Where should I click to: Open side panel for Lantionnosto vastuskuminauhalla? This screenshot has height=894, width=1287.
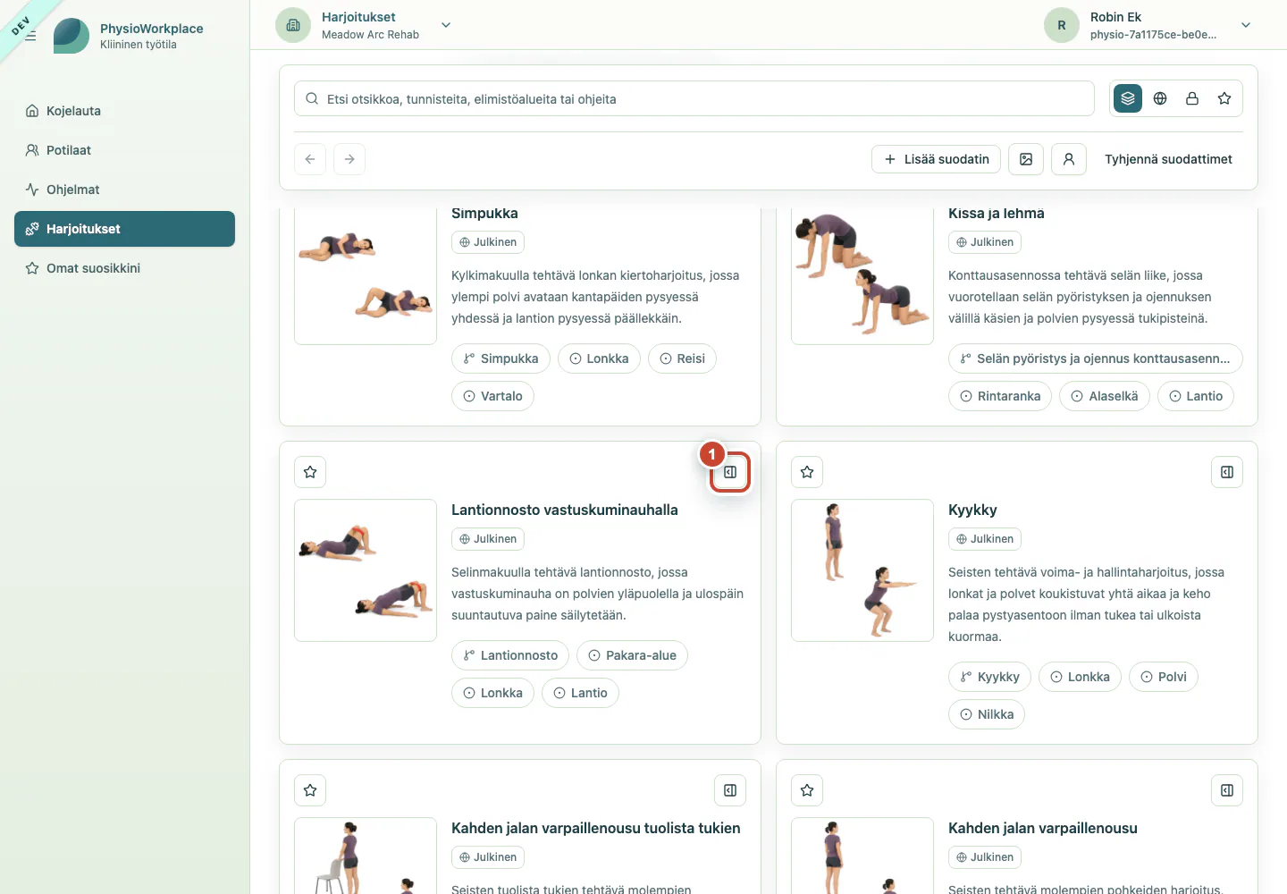(730, 472)
